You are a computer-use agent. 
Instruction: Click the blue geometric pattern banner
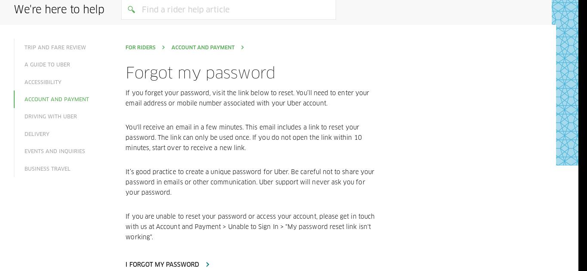(x=567, y=86)
